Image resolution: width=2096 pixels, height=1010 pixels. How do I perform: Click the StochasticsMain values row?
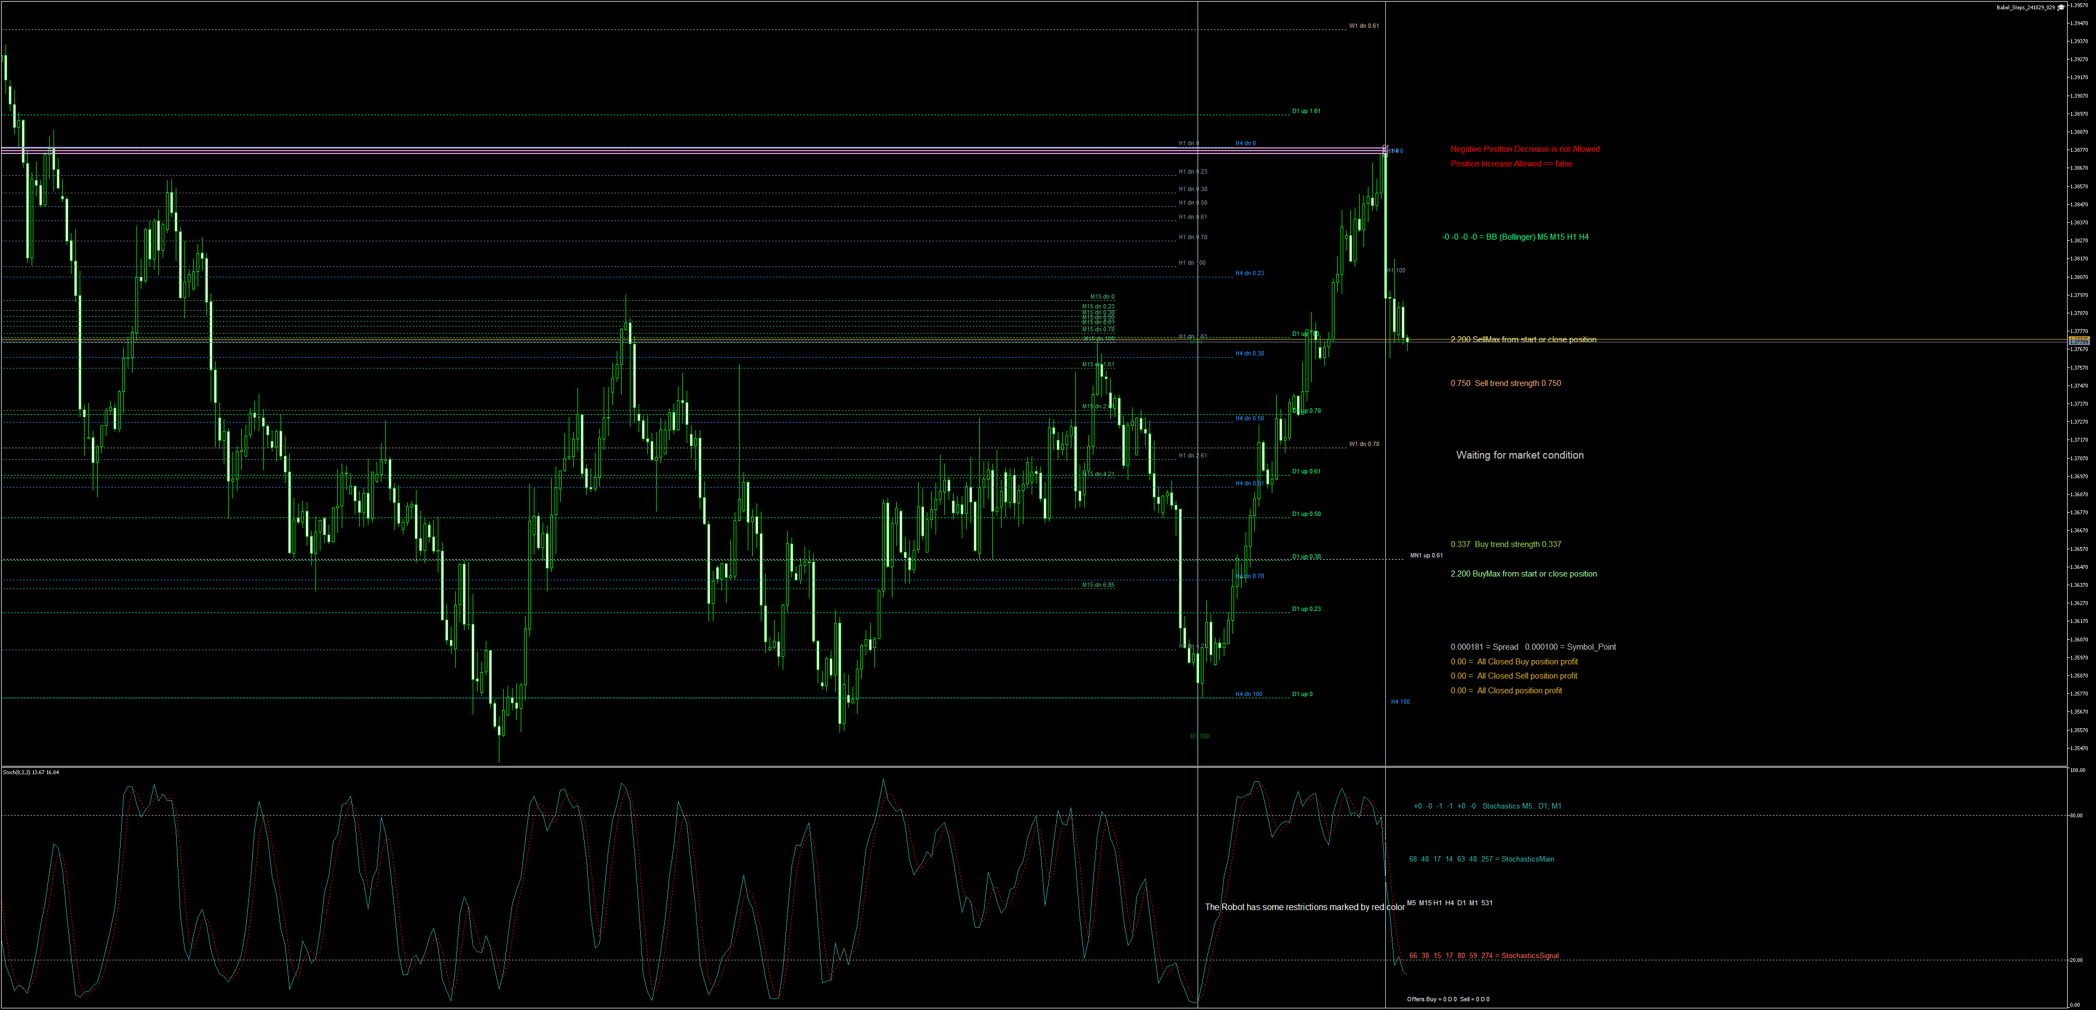coord(1481,859)
